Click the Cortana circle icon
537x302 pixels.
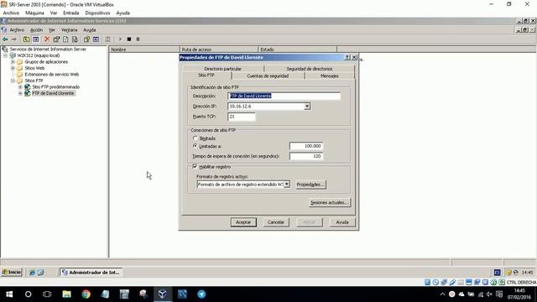click(28, 294)
